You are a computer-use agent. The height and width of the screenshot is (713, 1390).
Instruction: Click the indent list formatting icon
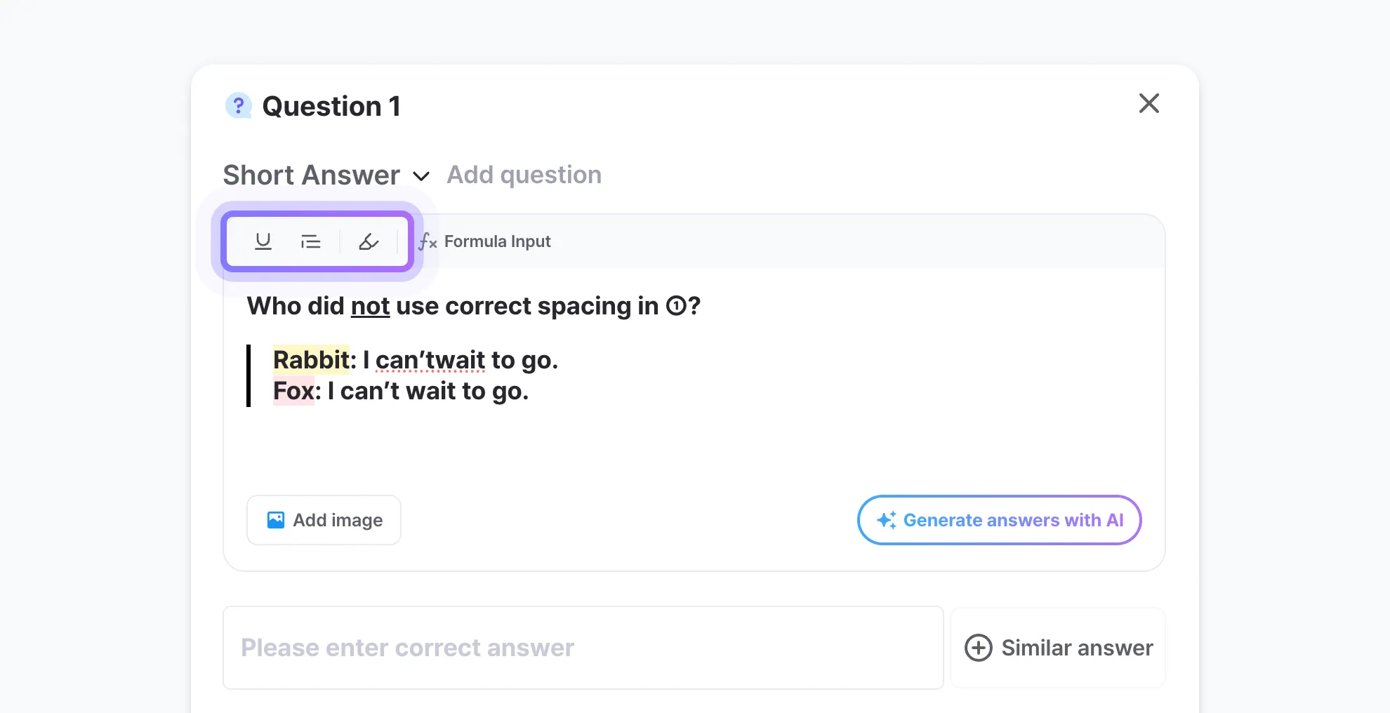310,241
